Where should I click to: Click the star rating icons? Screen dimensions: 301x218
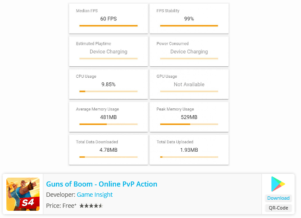tap(91, 206)
